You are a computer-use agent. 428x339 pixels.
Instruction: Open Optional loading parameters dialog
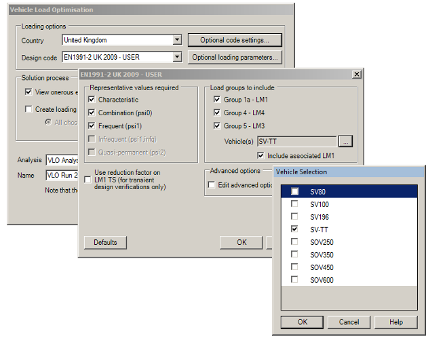pyautogui.click(x=234, y=58)
